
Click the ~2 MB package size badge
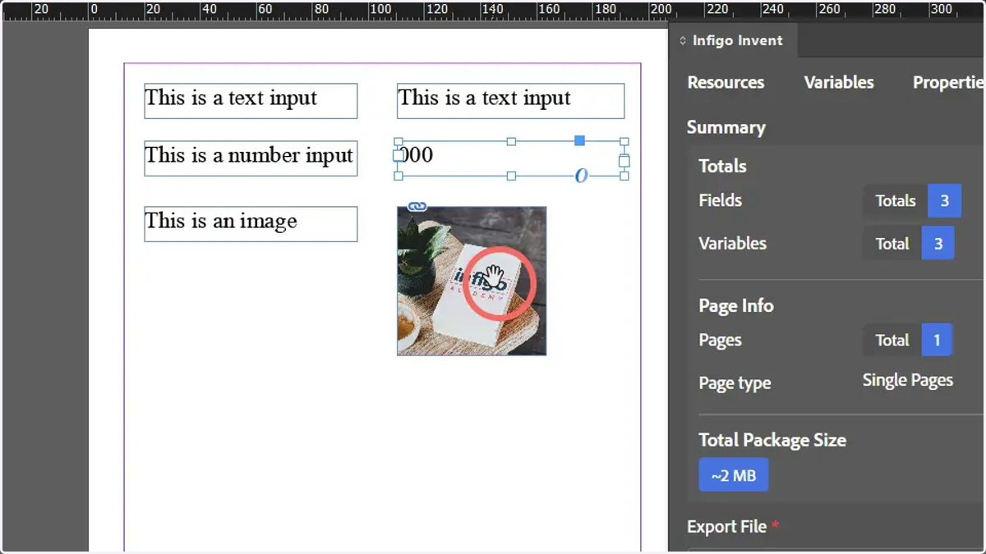point(734,475)
